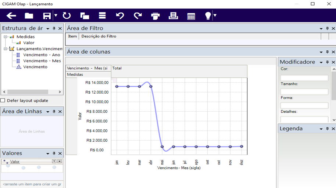Undo the last action
Screen dimensions: 336x188
(x=120, y=16)
